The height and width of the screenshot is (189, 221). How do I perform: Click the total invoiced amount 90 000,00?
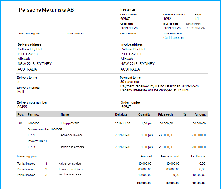(x=173, y=183)
